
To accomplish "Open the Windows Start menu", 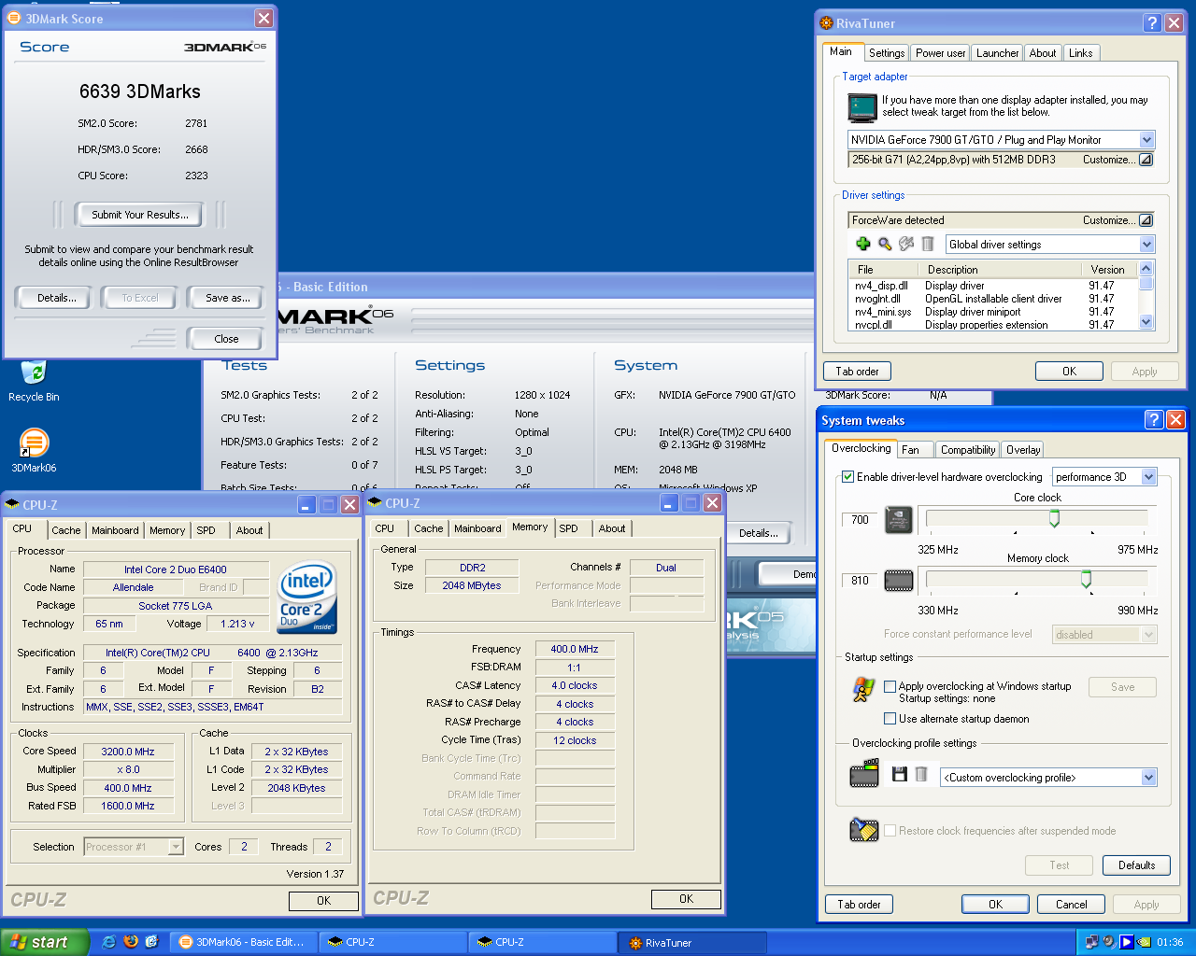I will coord(45,942).
